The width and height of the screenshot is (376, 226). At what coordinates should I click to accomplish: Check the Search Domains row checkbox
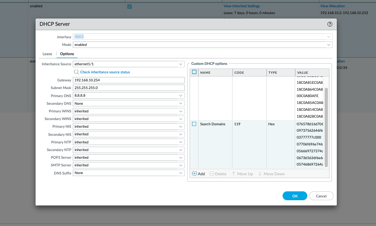pos(194,124)
